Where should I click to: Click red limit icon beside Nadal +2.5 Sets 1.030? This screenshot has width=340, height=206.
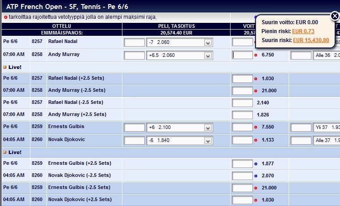pos(256,79)
